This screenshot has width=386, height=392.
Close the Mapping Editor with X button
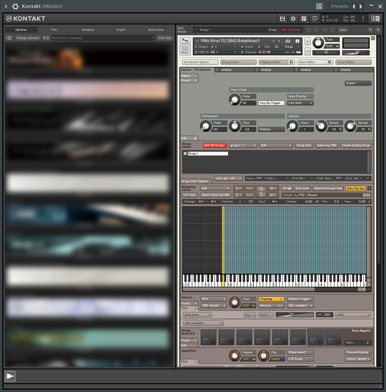(x=369, y=189)
